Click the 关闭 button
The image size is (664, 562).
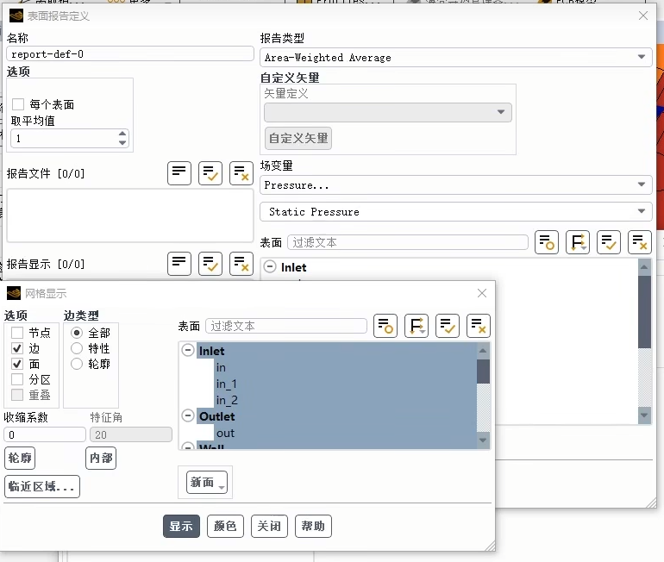pyautogui.click(x=269, y=526)
